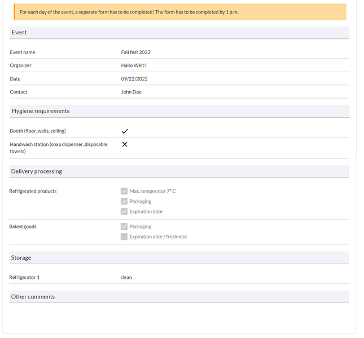Collapse the Event section header
The image size is (364, 338).
[x=179, y=33]
